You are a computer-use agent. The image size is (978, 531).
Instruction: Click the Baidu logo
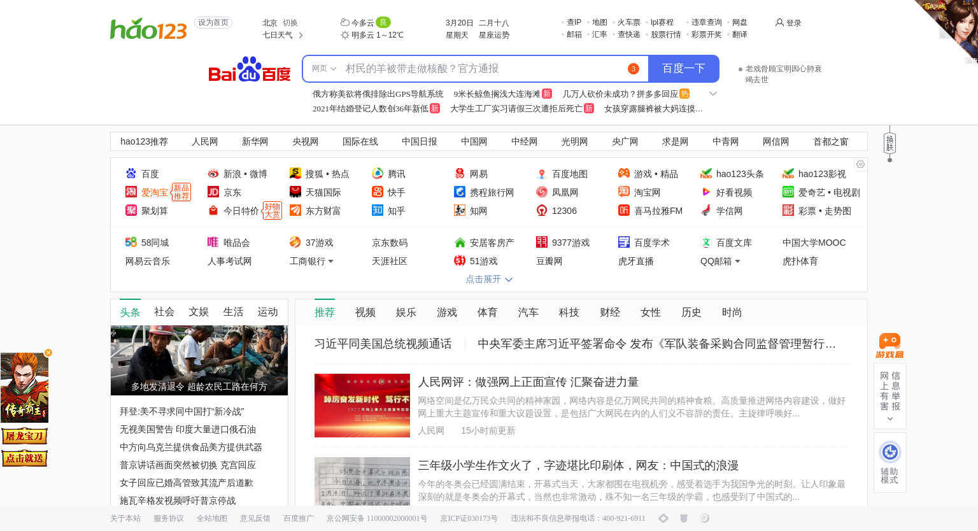pos(250,69)
